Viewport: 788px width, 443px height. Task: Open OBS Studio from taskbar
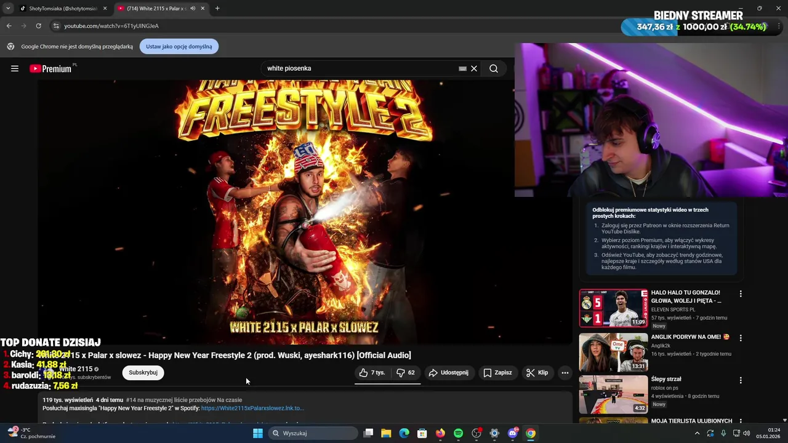point(476,433)
